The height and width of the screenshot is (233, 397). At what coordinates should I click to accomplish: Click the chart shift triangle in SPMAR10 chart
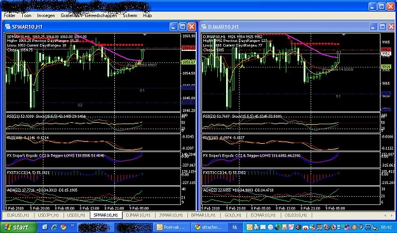[145, 34]
